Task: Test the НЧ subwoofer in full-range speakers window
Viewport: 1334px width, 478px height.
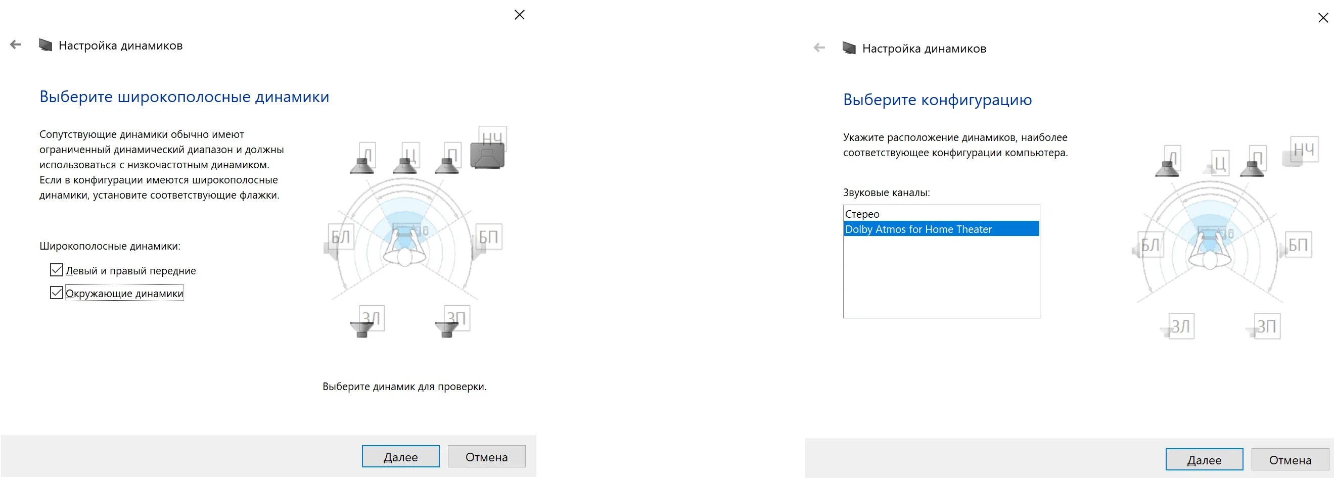Action: pyautogui.click(x=488, y=148)
